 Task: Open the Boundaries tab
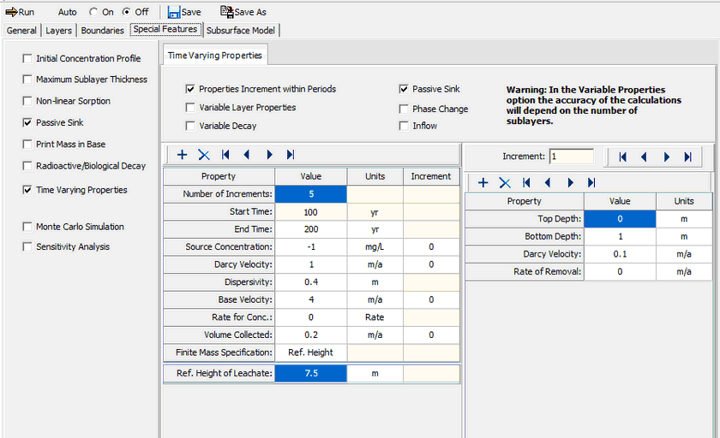(x=102, y=30)
